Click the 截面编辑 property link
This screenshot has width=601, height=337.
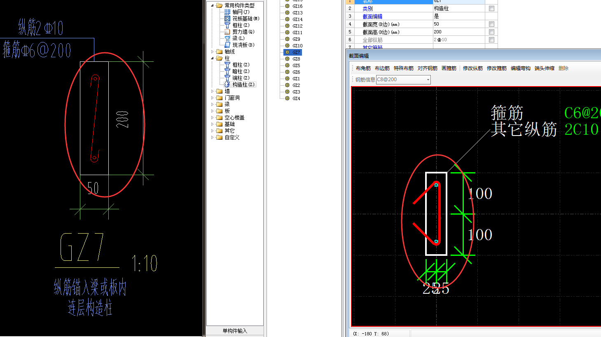[x=372, y=16]
